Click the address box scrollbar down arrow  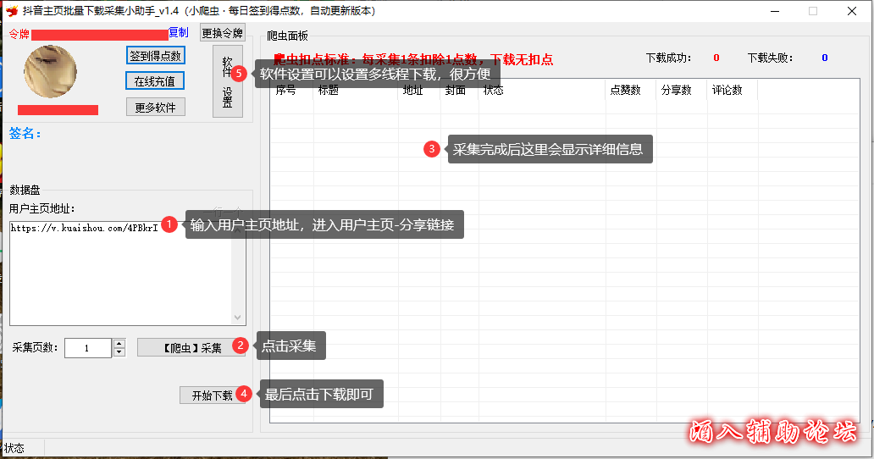pyautogui.click(x=238, y=318)
